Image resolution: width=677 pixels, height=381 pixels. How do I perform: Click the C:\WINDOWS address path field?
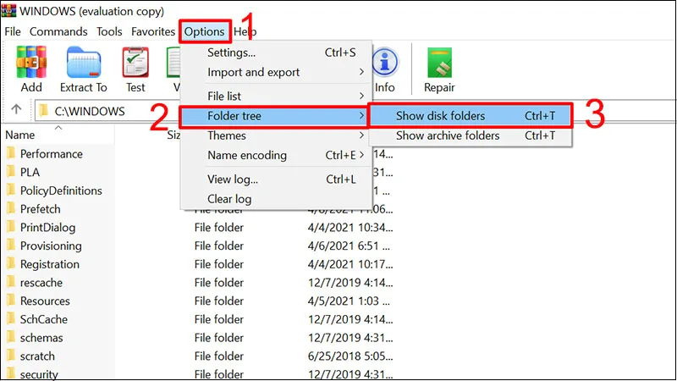click(108, 112)
